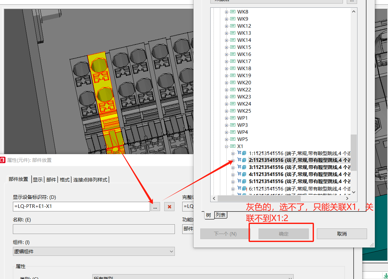Expand the WK8 tree node

tap(227, 12)
